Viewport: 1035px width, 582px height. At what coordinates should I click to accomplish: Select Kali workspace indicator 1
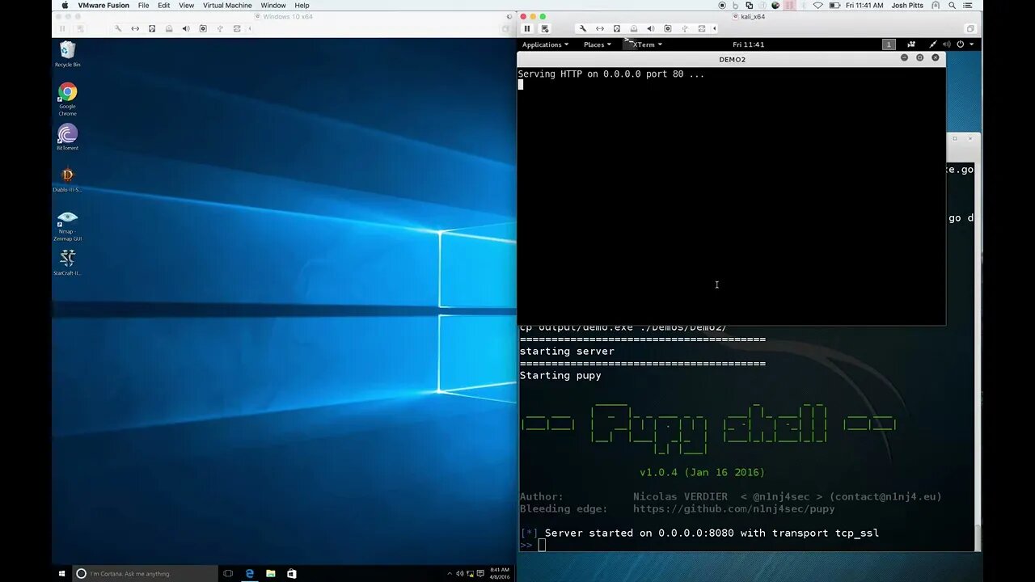point(889,44)
